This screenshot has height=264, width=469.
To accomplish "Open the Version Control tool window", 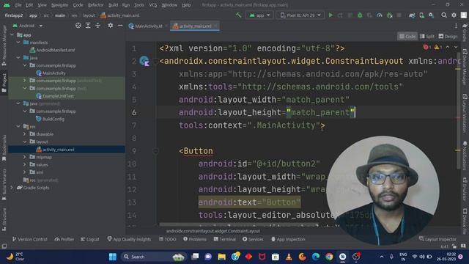I will click(x=29, y=239).
